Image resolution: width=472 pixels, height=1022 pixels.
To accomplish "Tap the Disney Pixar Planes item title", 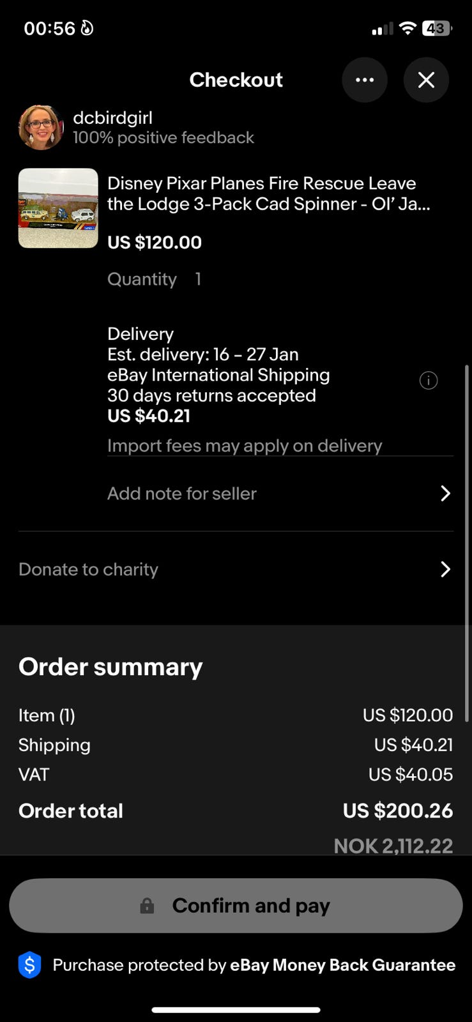I will (268, 194).
